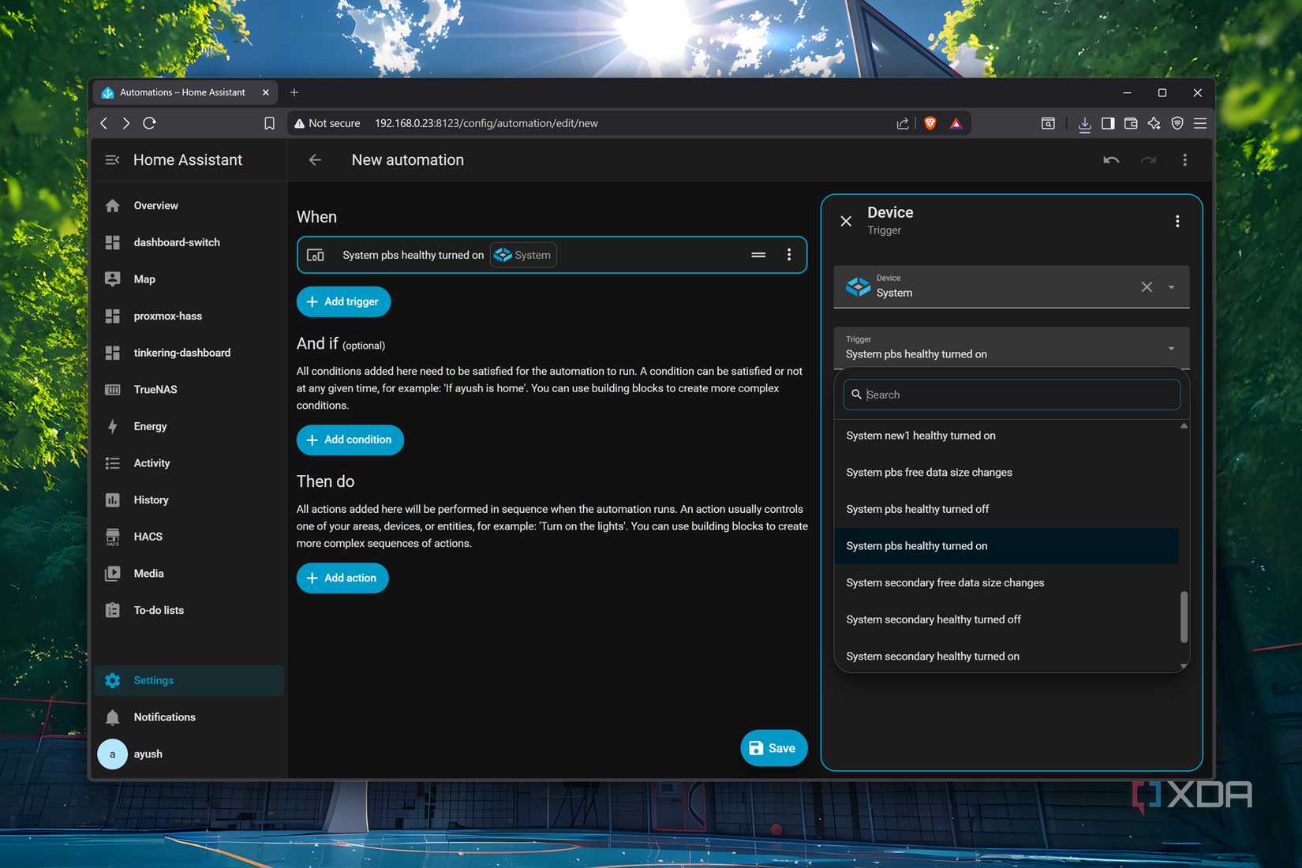Select 'System secondary healthy turned off'

point(1006,619)
